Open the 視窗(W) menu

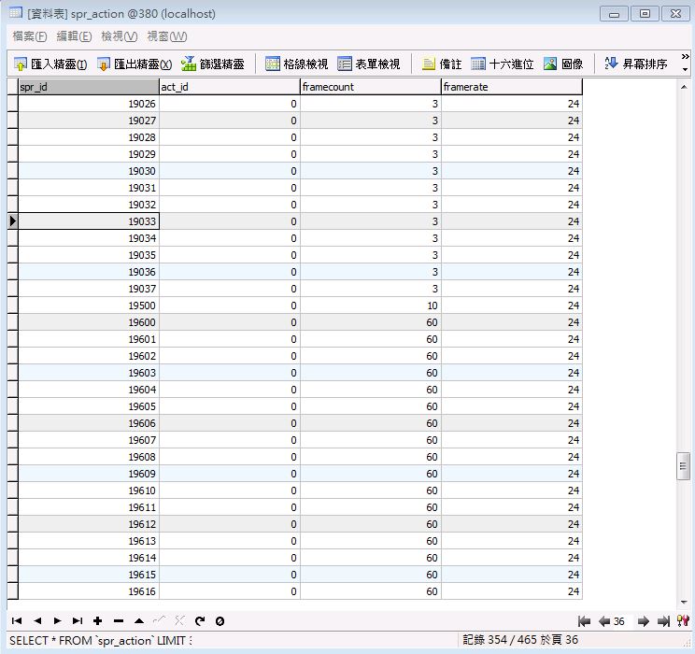tap(166, 36)
